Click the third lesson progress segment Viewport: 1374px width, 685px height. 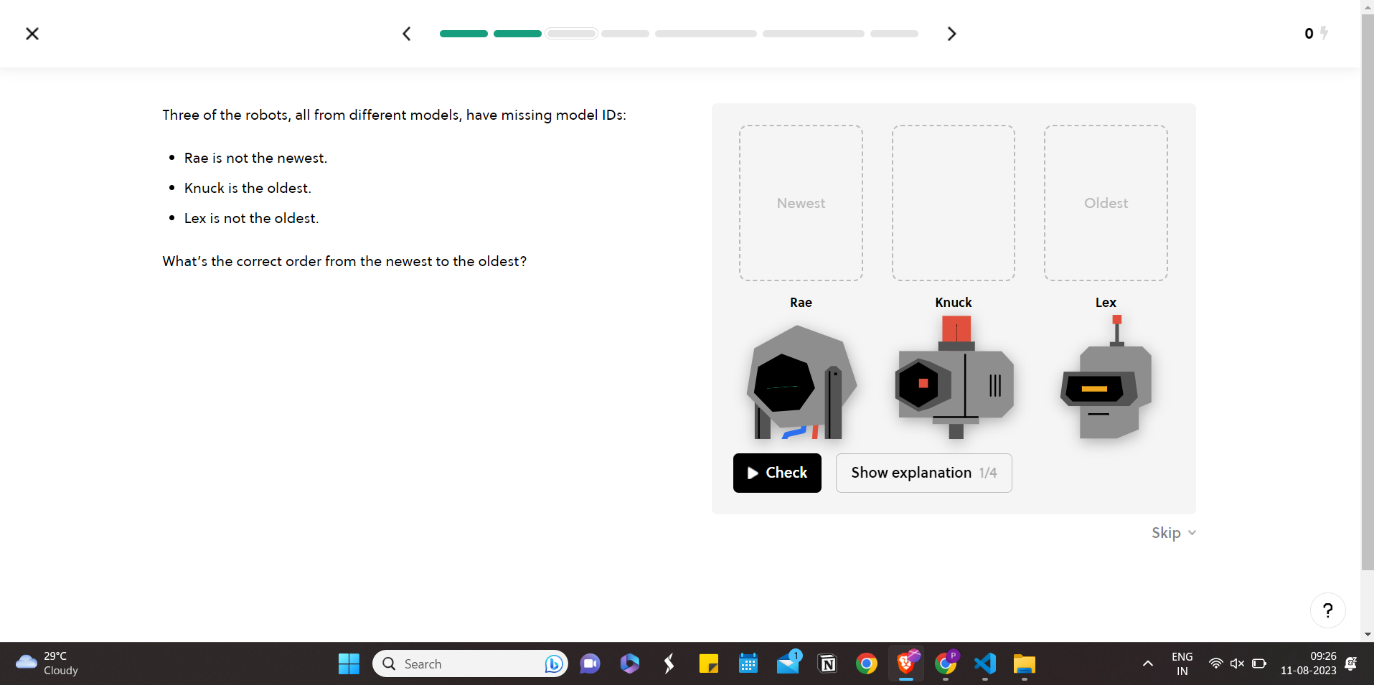(571, 33)
